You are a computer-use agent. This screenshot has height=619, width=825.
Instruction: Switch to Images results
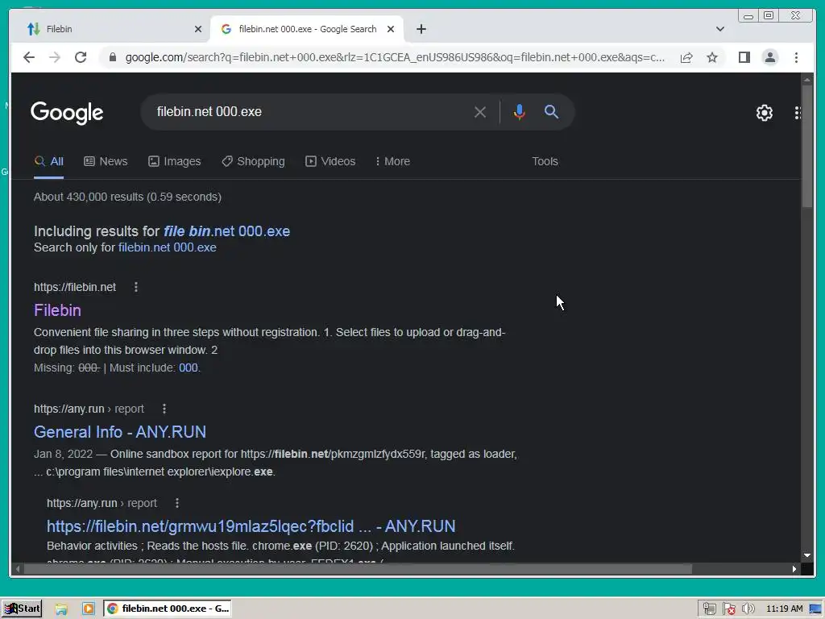(175, 161)
